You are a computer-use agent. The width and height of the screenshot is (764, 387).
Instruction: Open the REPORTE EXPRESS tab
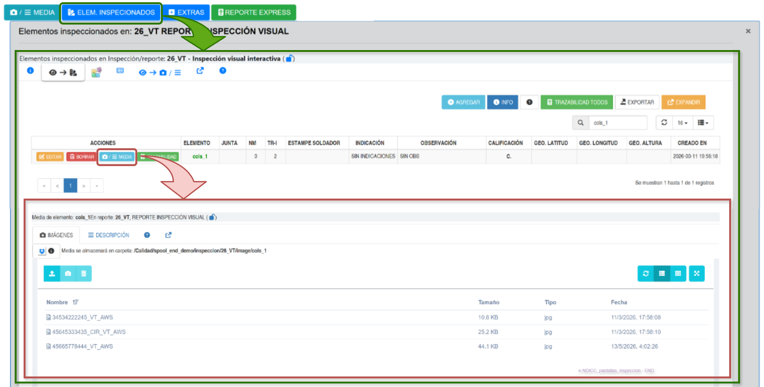(x=254, y=12)
